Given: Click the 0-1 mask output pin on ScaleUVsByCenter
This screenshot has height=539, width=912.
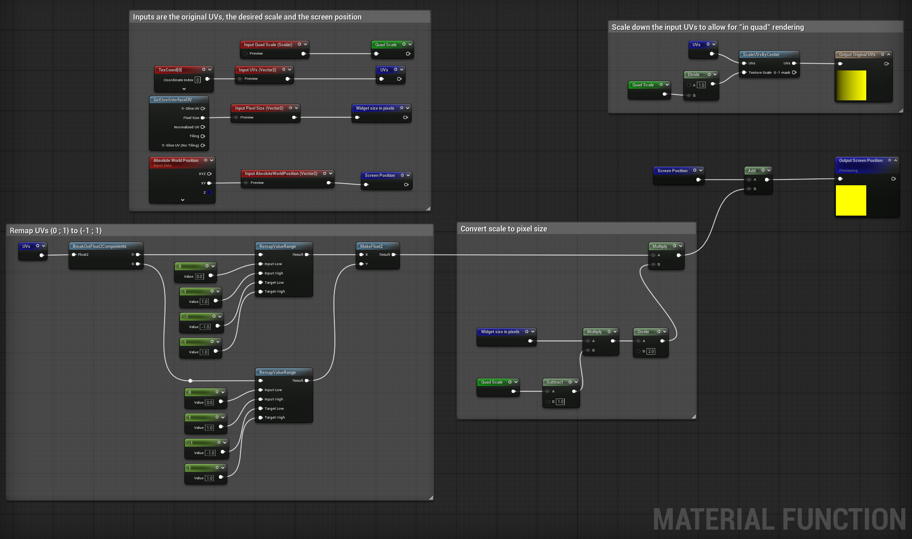Looking at the screenshot, I should pyautogui.click(x=794, y=72).
